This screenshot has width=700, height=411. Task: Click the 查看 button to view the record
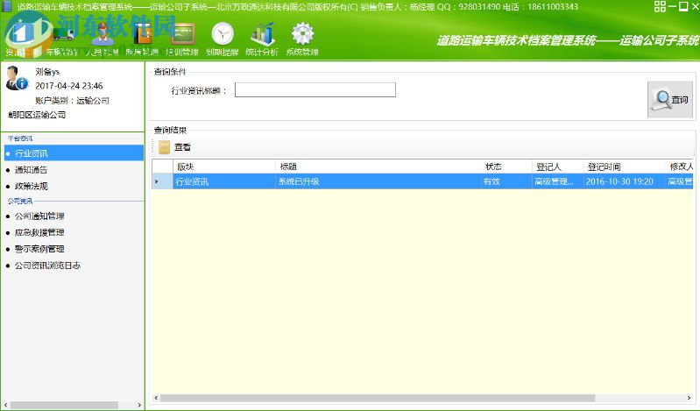tap(174, 147)
